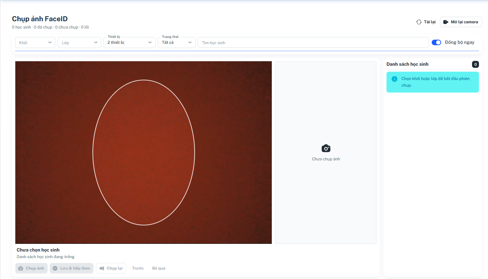
Task: Click the camera icon above Chưa chụp ảnh
Action: pos(326,149)
